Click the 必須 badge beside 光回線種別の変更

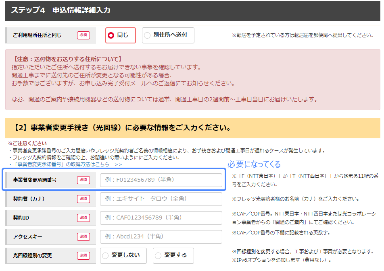tap(83, 255)
